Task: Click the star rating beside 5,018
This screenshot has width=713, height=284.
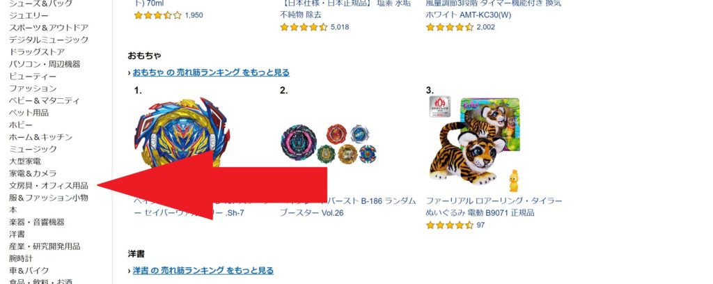Action: click(x=304, y=27)
